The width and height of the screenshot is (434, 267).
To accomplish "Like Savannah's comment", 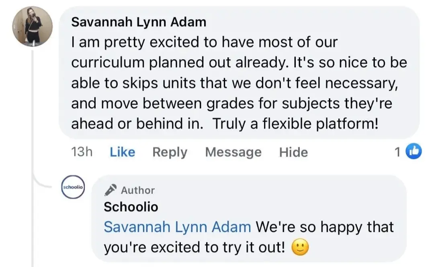I will pos(122,152).
